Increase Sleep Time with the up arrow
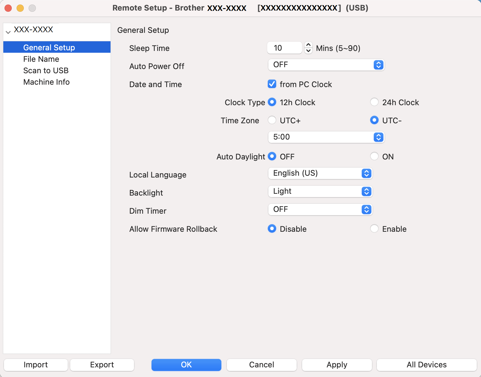The height and width of the screenshot is (377, 481). (308, 45)
